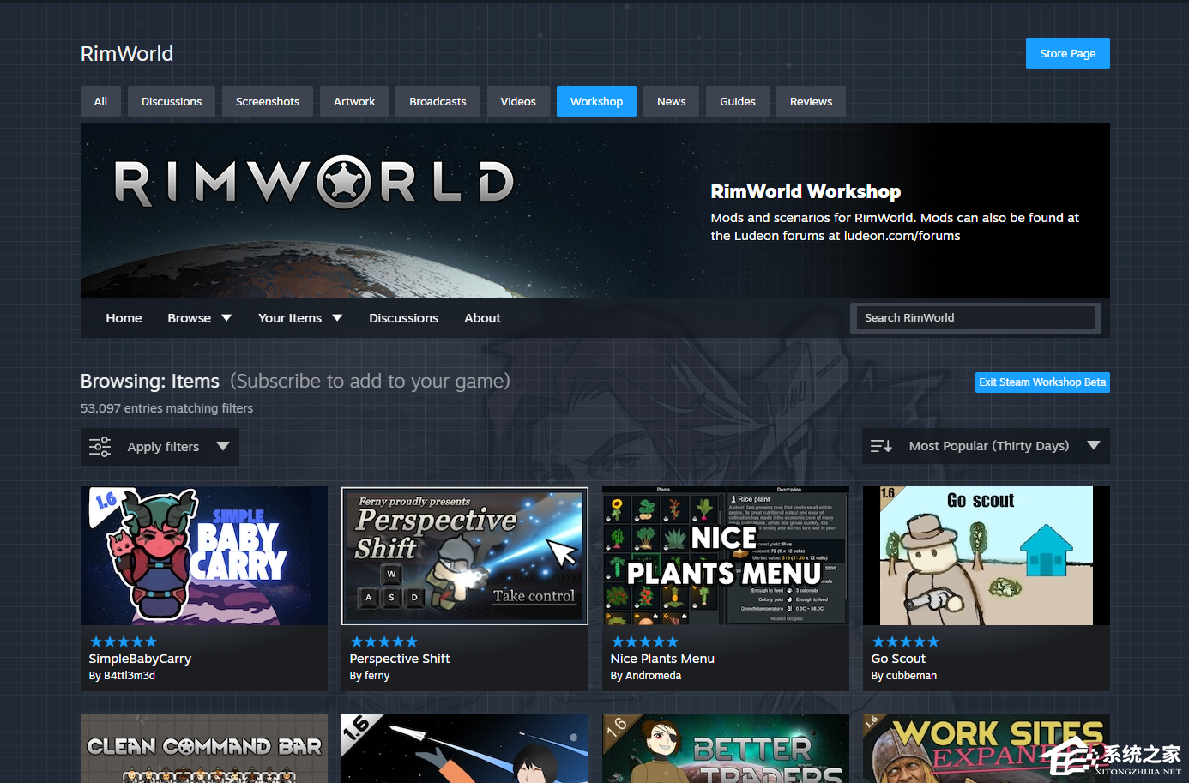Open author ferny's profile

tap(377, 676)
